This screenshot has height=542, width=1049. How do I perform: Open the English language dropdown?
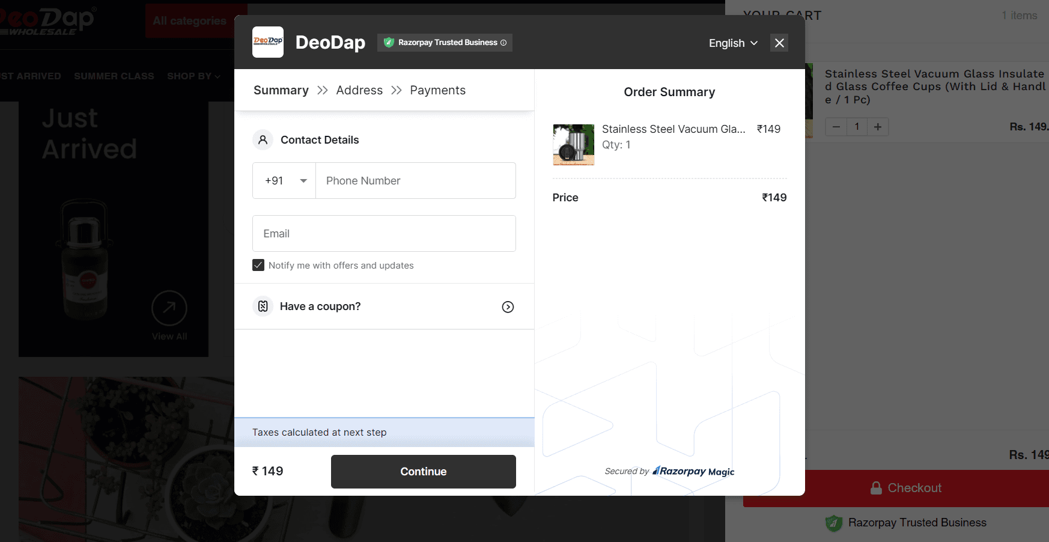[x=732, y=43]
